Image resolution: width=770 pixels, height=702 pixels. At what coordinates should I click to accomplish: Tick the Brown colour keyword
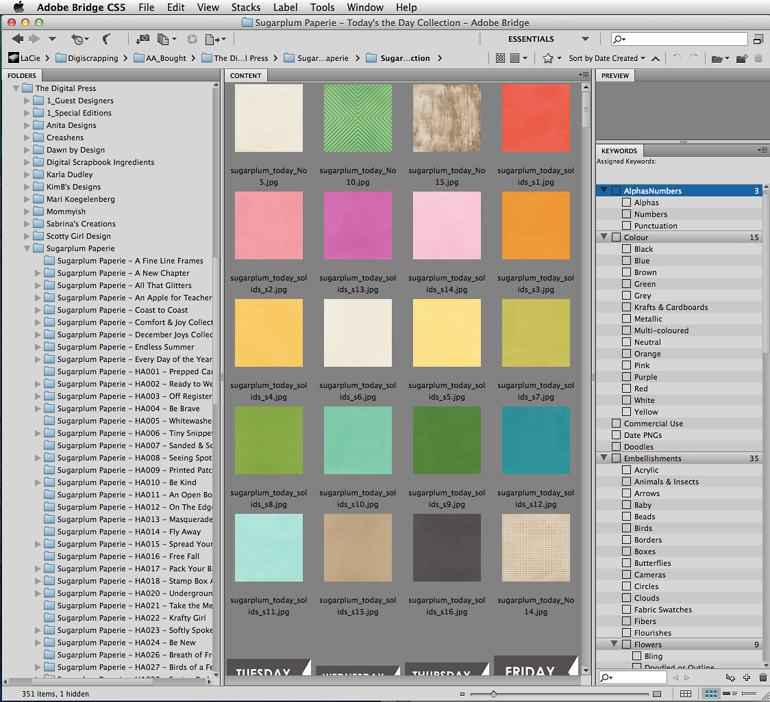627,272
